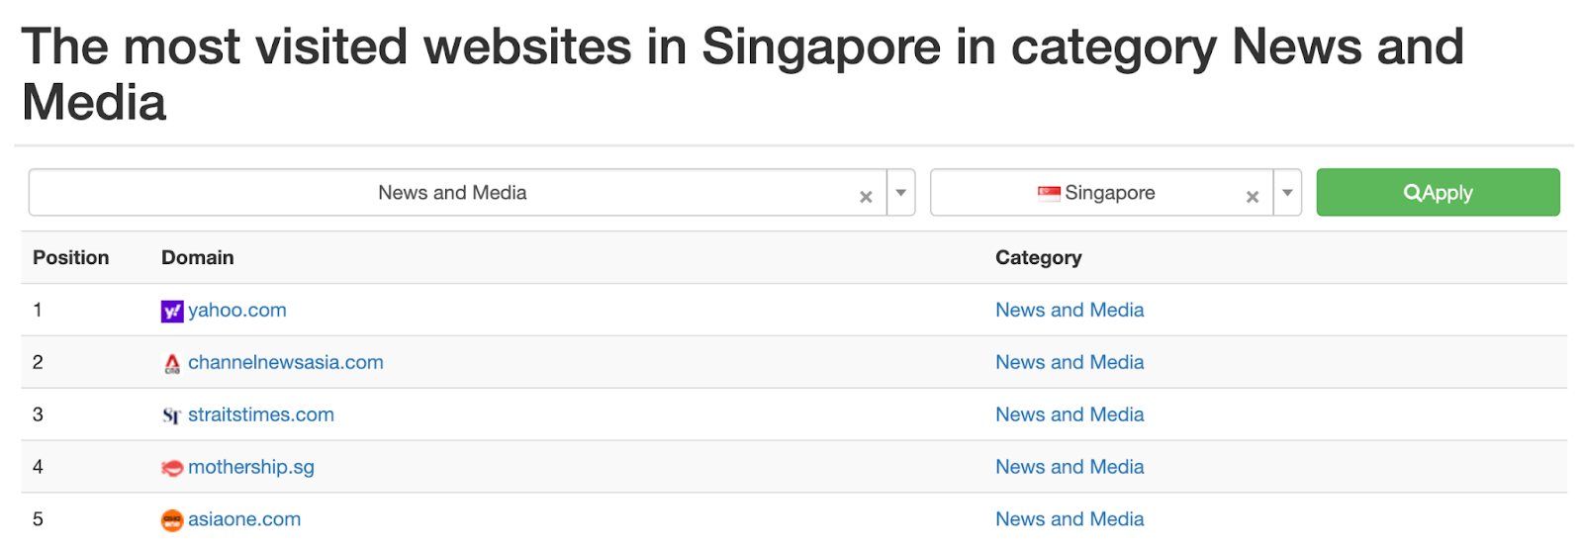
Task: Open the asiaone.com link
Action: click(244, 519)
